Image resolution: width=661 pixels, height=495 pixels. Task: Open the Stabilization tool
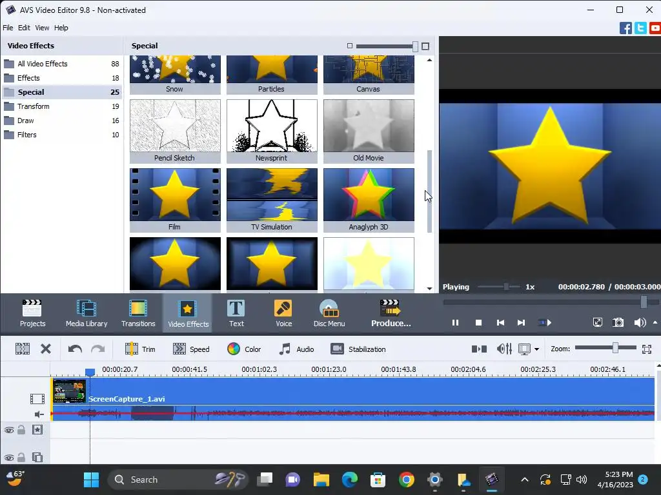click(x=358, y=349)
